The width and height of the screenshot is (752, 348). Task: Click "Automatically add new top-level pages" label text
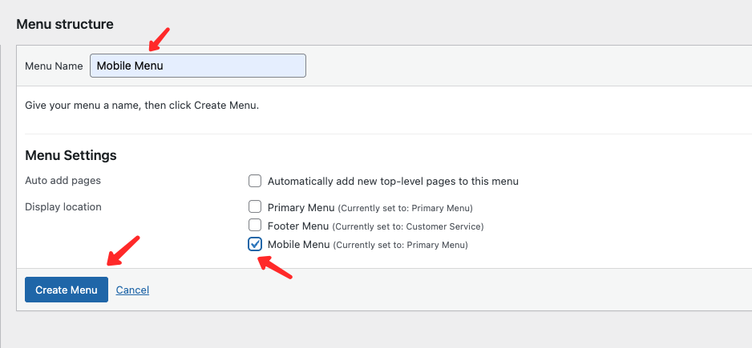coord(393,181)
